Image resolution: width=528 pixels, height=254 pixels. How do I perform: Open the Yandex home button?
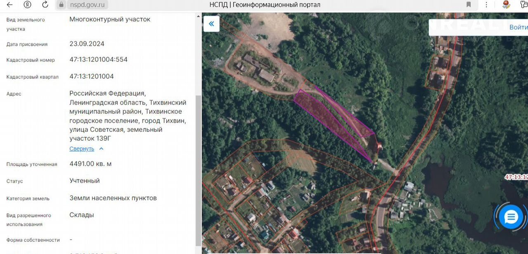click(28, 5)
